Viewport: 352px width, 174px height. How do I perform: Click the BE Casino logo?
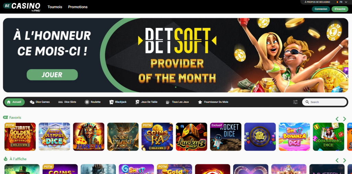(22, 7)
